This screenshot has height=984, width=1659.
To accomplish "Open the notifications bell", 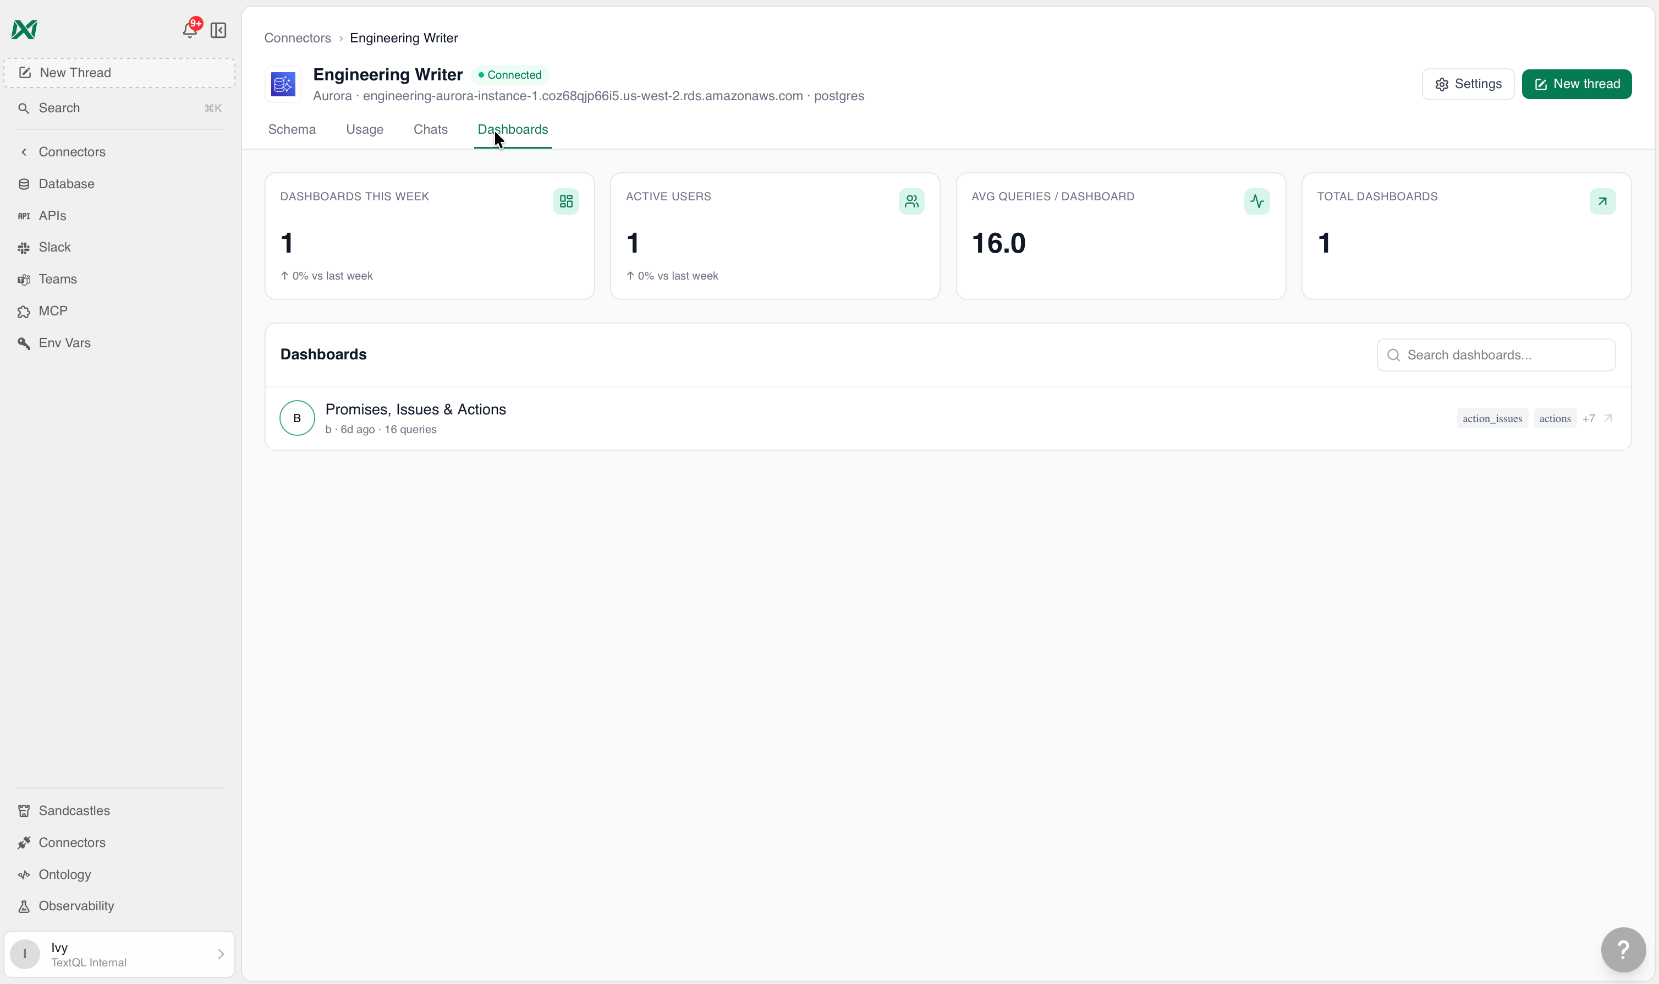I will [190, 30].
